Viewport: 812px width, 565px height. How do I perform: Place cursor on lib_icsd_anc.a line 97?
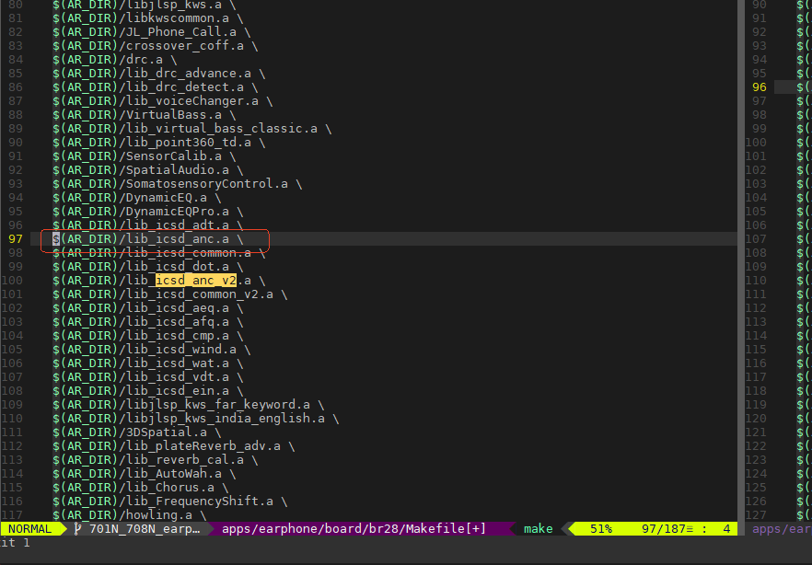click(147, 239)
